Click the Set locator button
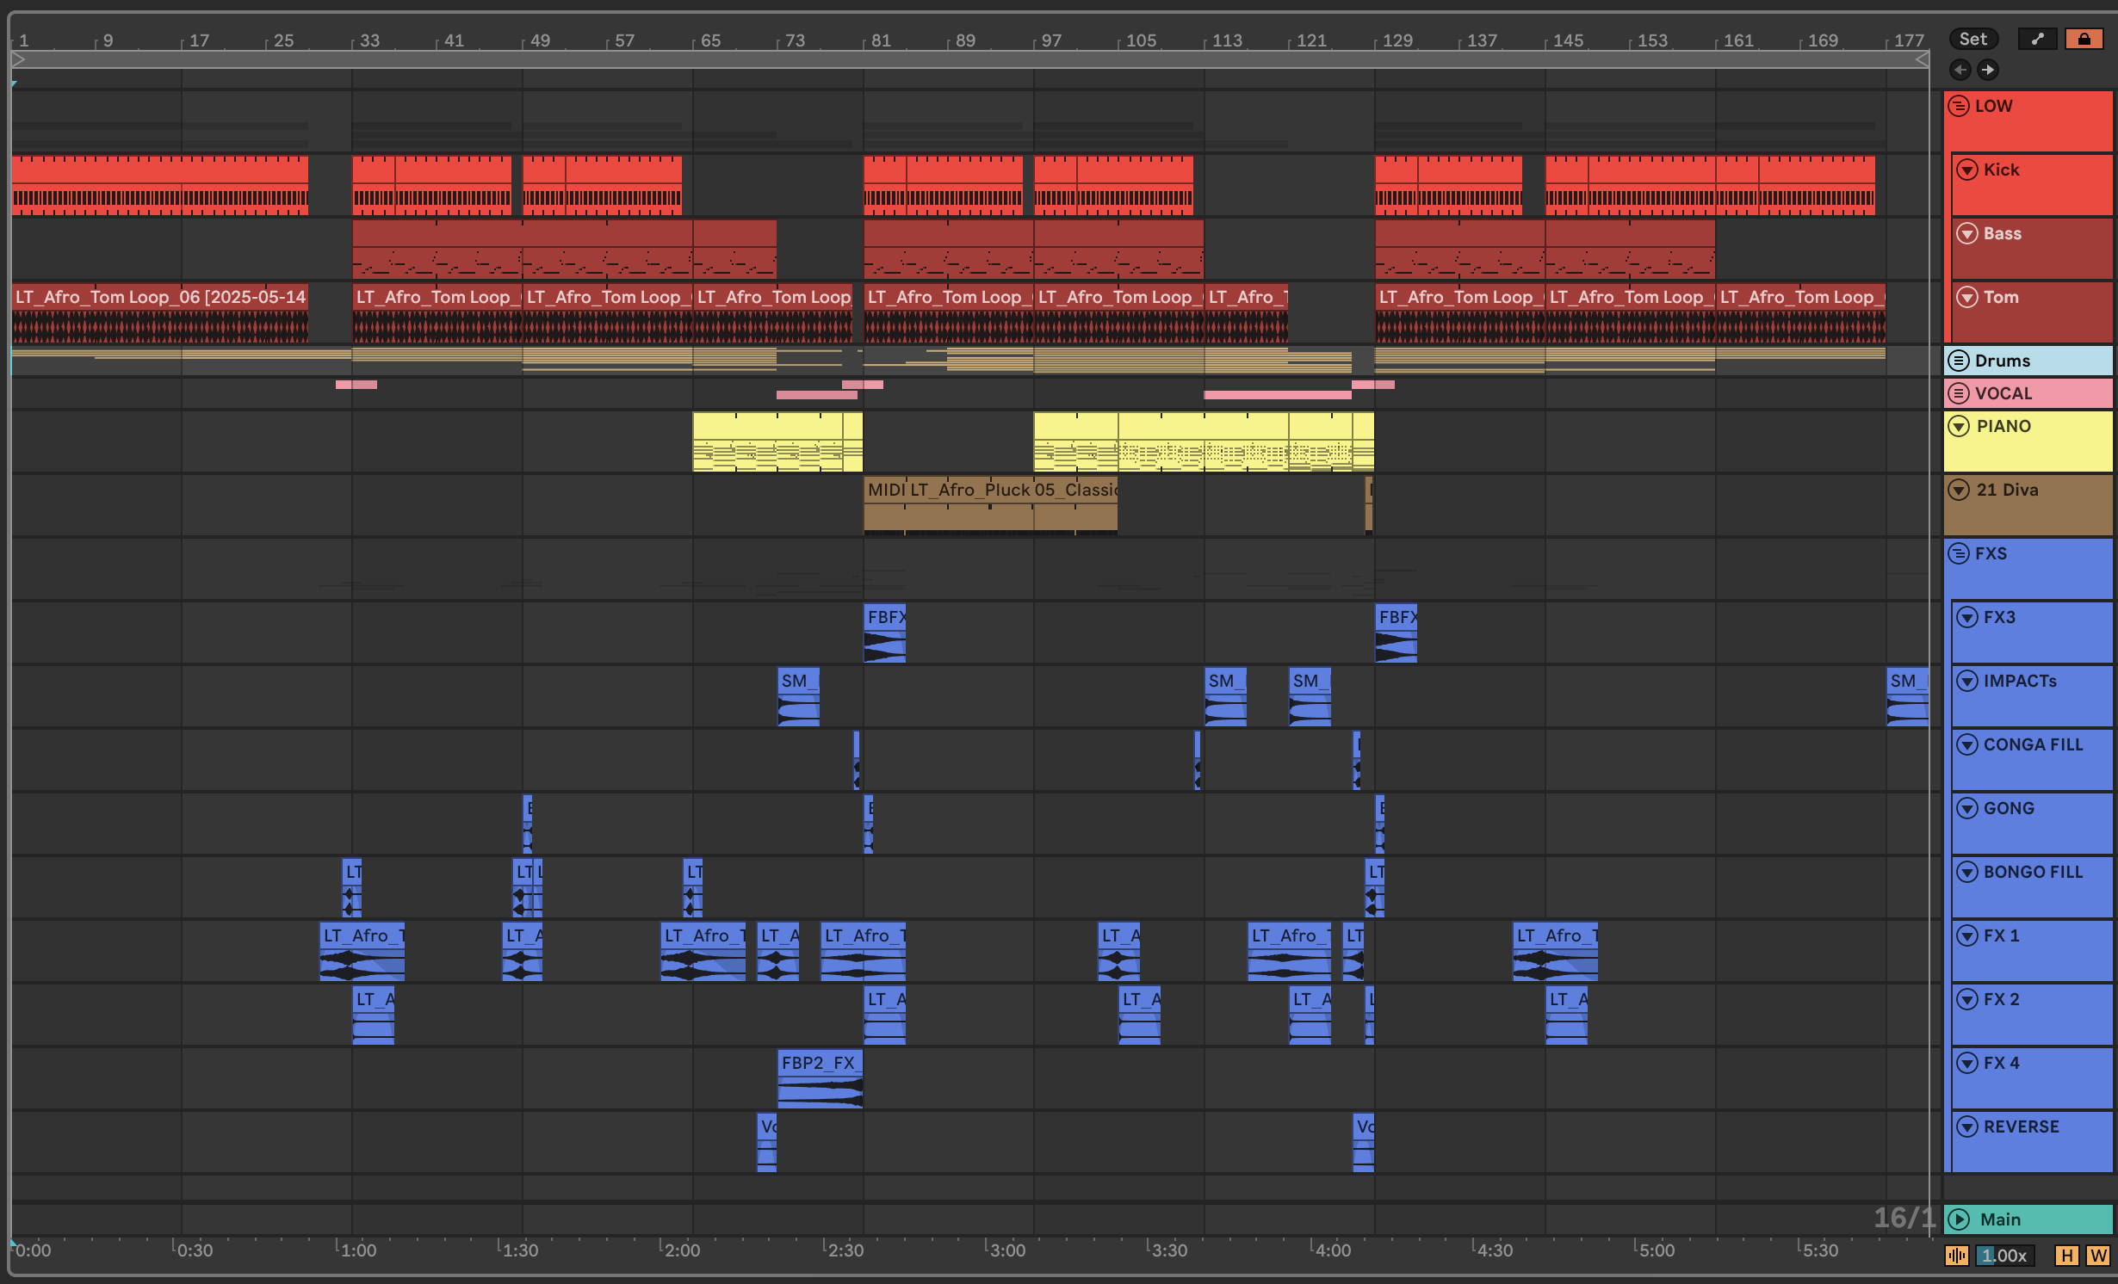The height and width of the screenshot is (1284, 2118). point(1972,39)
